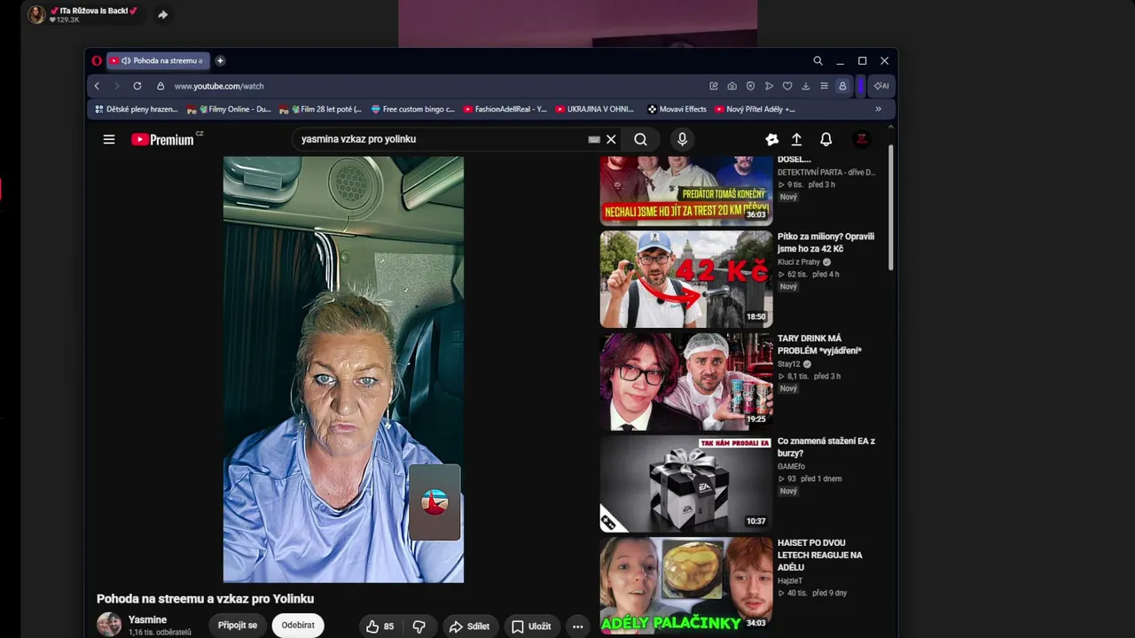
Task: Open Yasmine channel avatar
Action: [x=109, y=625]
